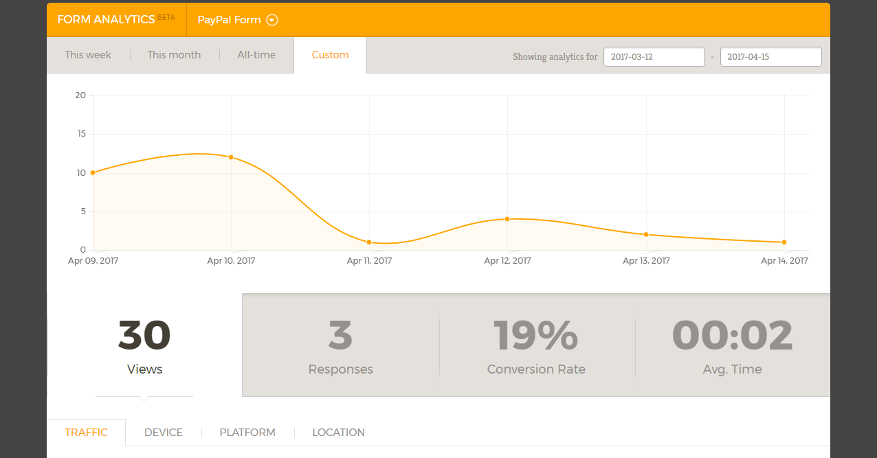Click the Apr 13 data point
Viewport: 877px width, 458px height.
pyautogui.click(x=646, y=235)
